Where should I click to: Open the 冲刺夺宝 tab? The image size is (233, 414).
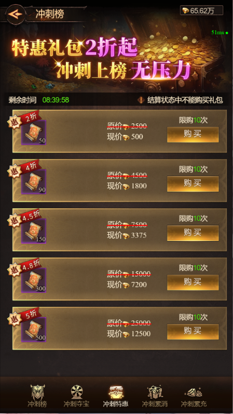[x=76, y=396]
